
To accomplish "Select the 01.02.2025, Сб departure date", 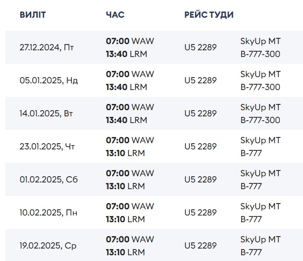I will [x=48, y=180].
